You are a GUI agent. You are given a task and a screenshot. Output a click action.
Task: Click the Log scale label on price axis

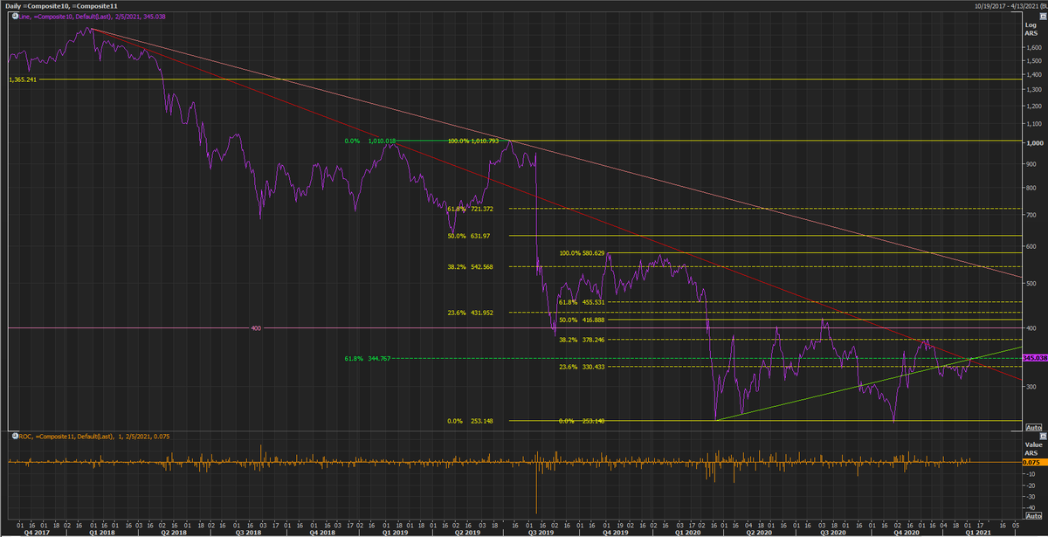click(x=1031, y=25)
